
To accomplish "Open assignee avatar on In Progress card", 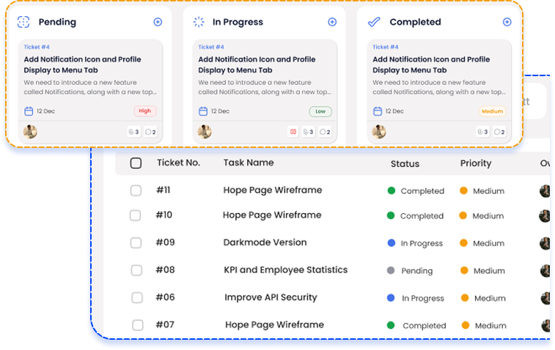I will (x=205, y=132).
